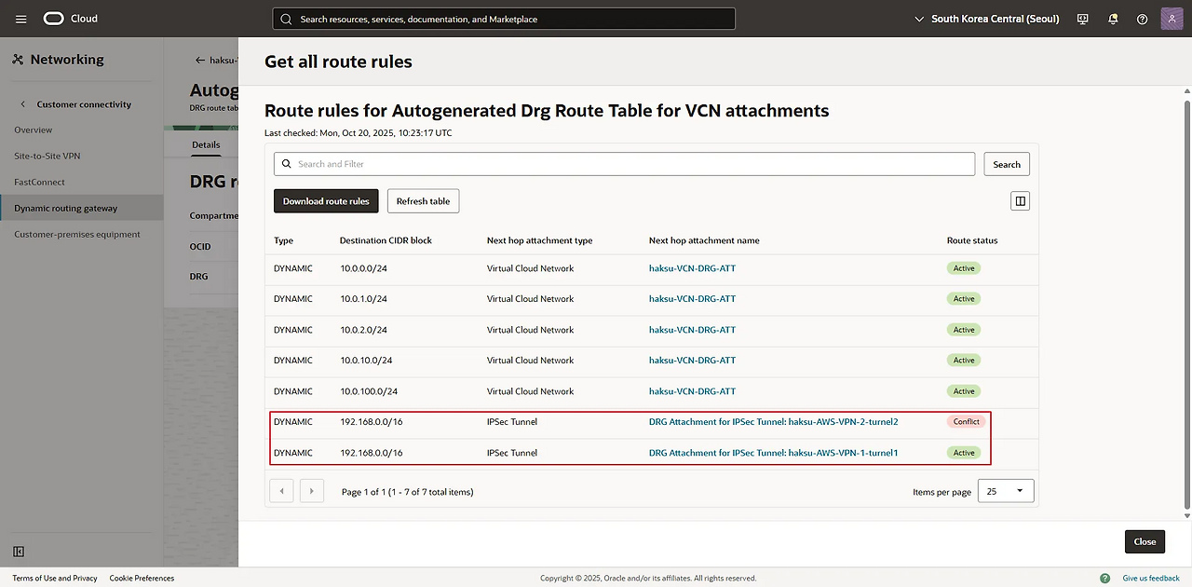Open the hamburger navigation menu

(x=21, y=19)
